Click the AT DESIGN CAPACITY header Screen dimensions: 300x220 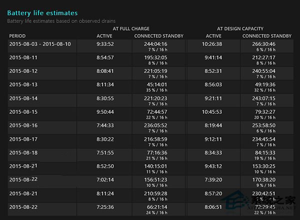coord(240,29)
